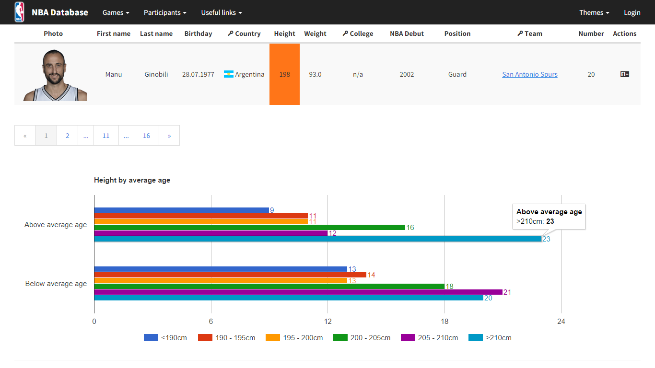
Task: Open Manu Ginobili's player card icon
Action: point(624,74)
